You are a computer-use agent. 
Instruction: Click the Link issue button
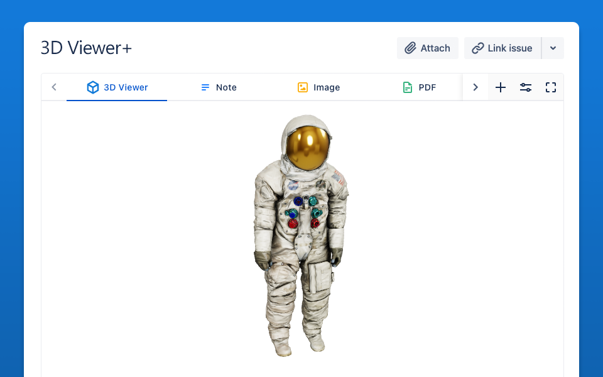pyautogui.click(x=502, y=48)
